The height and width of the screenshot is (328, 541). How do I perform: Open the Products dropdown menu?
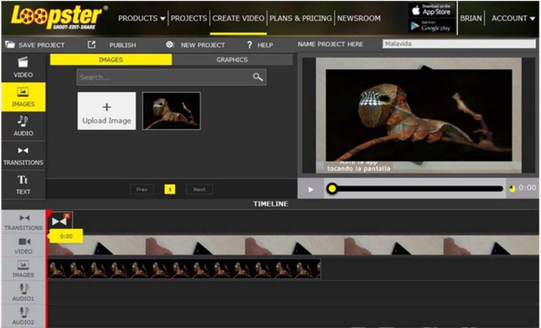point(141,17)
